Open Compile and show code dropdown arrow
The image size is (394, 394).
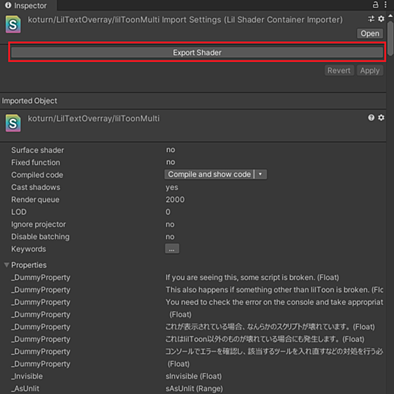(261, 174)
